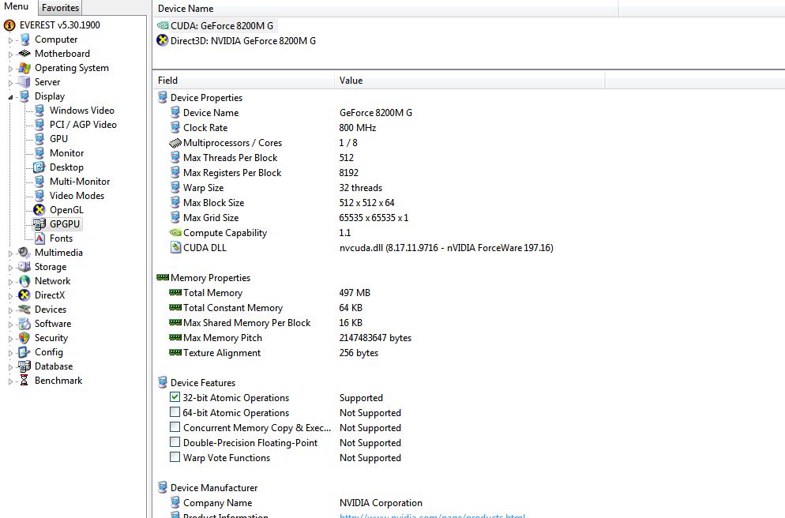Click the 'Multiprocessors / Cores' field label
The width and height of the screenshot is (785, 518).
coord(232,143)
